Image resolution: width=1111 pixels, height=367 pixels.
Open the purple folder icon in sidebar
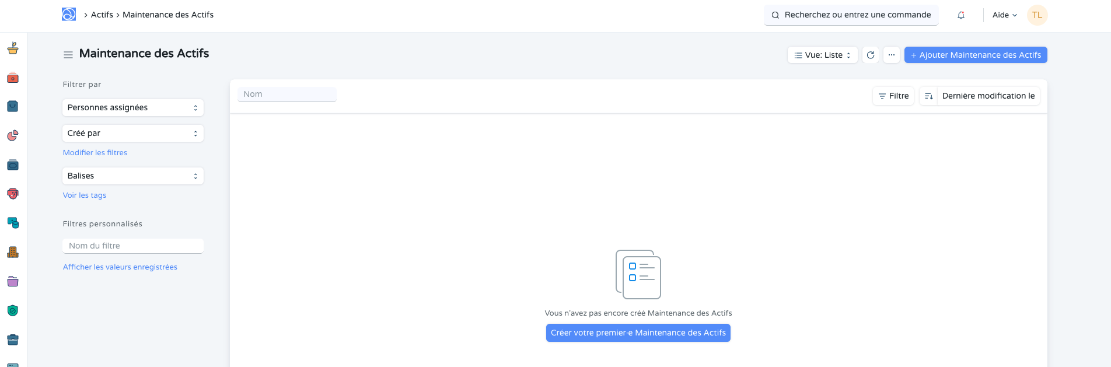coord(13,281)
